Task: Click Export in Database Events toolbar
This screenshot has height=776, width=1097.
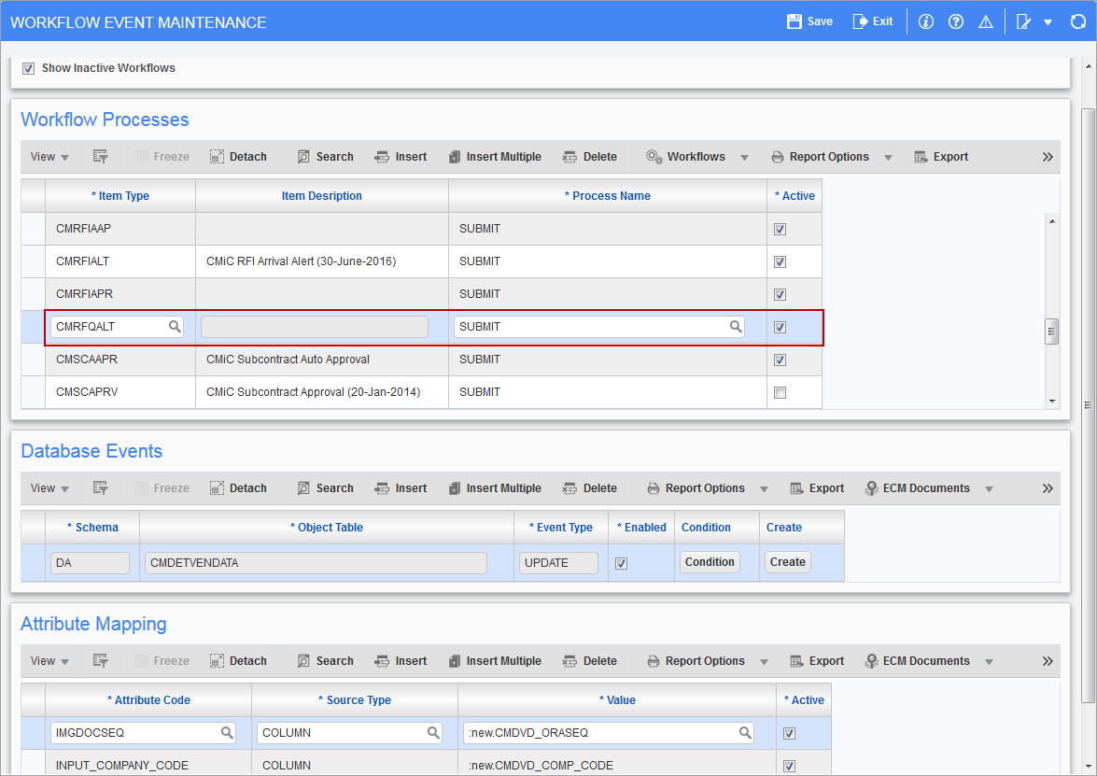Action: click(x=817, y=488)
